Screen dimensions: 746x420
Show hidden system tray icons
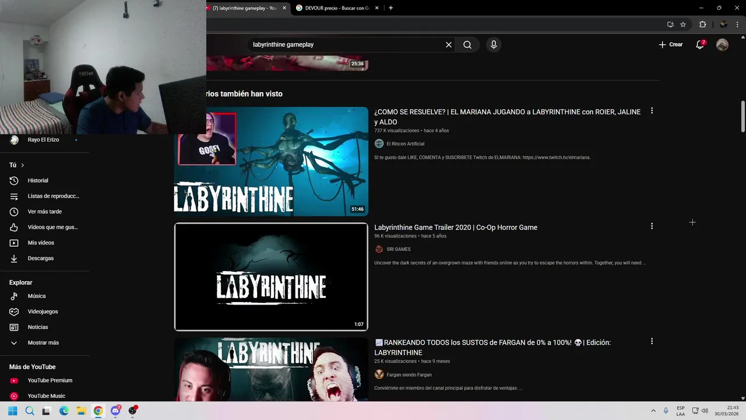pos(653,411)
